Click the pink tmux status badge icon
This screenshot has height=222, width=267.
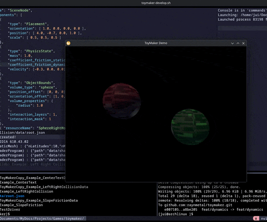tap(256, 219)
